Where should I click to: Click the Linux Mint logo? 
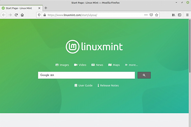(x=94, y=47)
